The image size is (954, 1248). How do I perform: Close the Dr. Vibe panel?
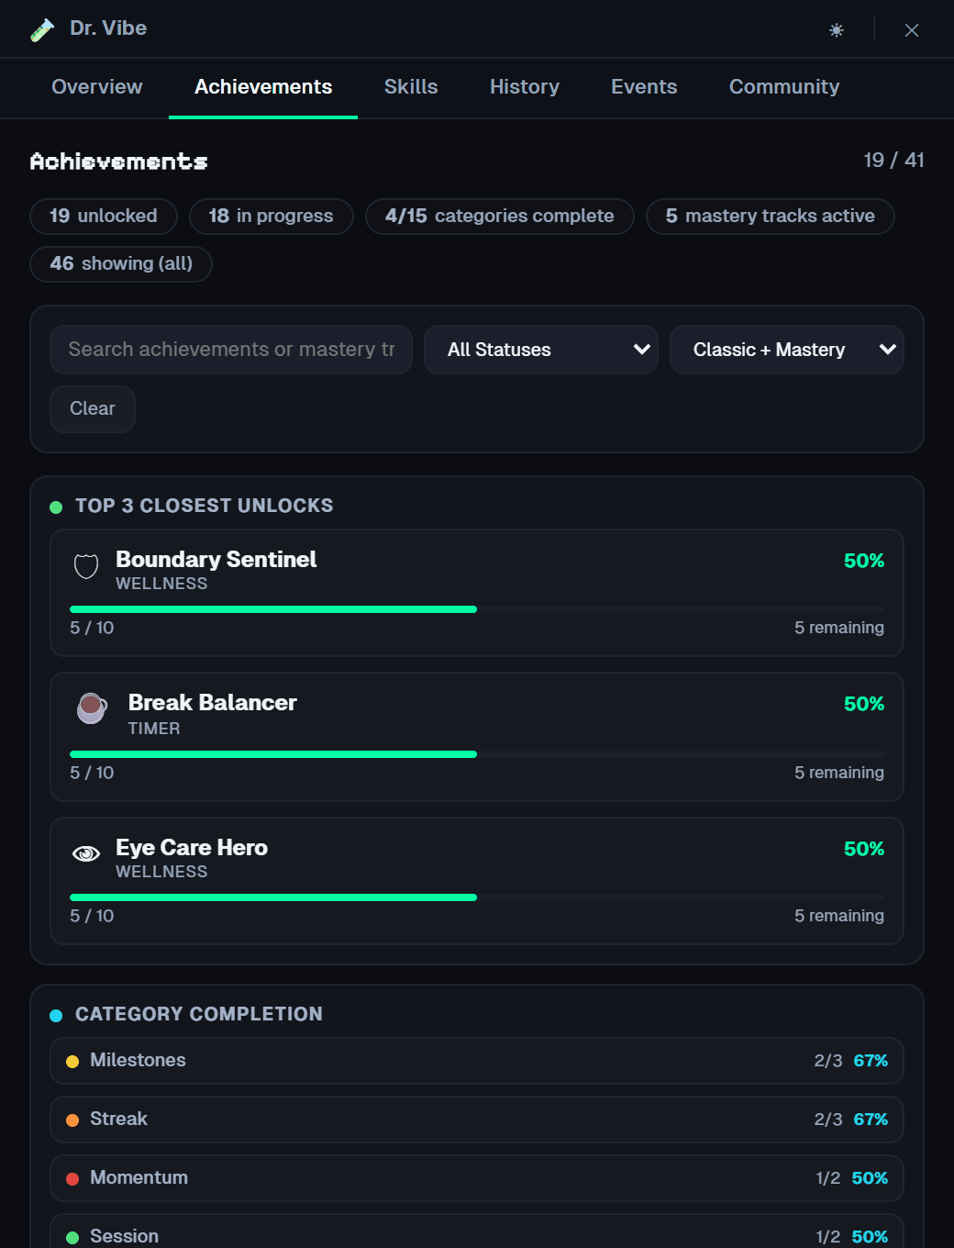912,30
